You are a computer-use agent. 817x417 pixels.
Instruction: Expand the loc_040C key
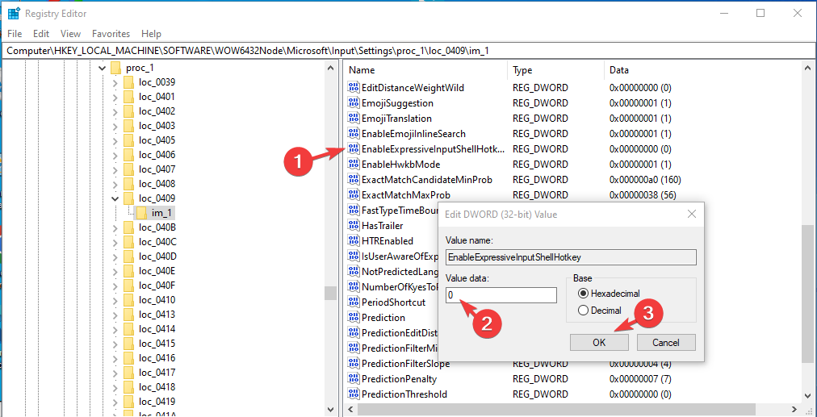115,242
